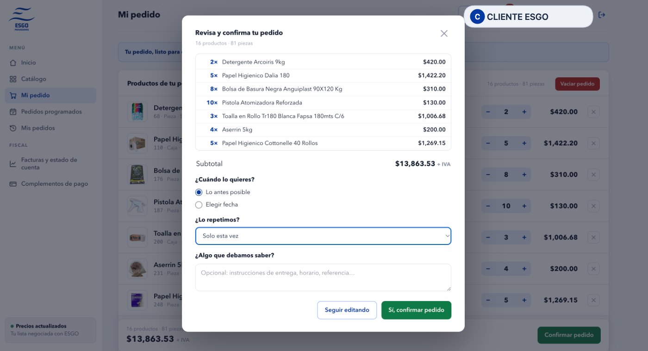Click "Papel Higienico Dalia 180" in the dialog
The height and width of the screenshot is (351, 648).
(256, 75)
